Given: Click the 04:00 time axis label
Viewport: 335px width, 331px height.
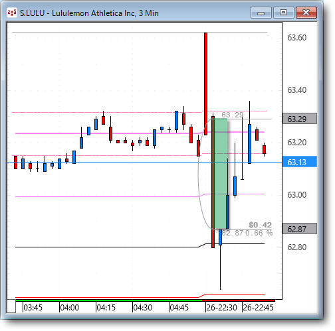Looking at the screenshot, I should [70, 308].
